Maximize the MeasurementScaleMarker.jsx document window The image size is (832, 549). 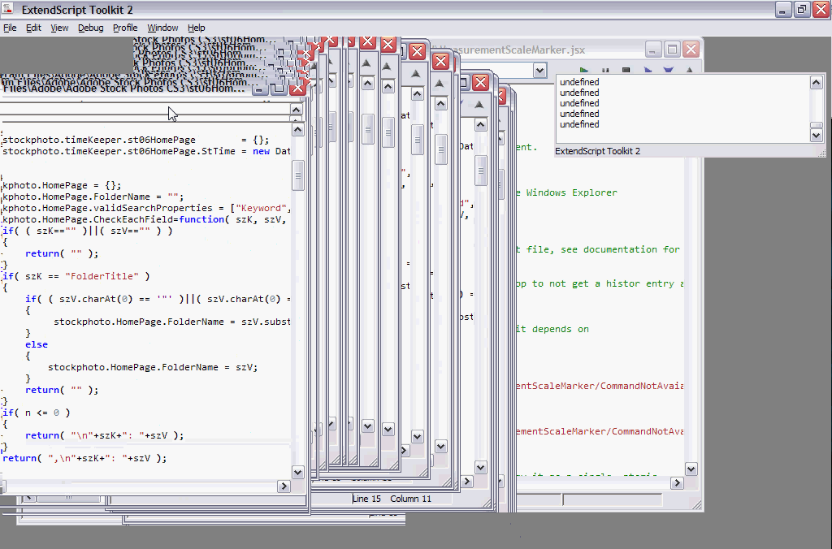click(x=672, y=50)
